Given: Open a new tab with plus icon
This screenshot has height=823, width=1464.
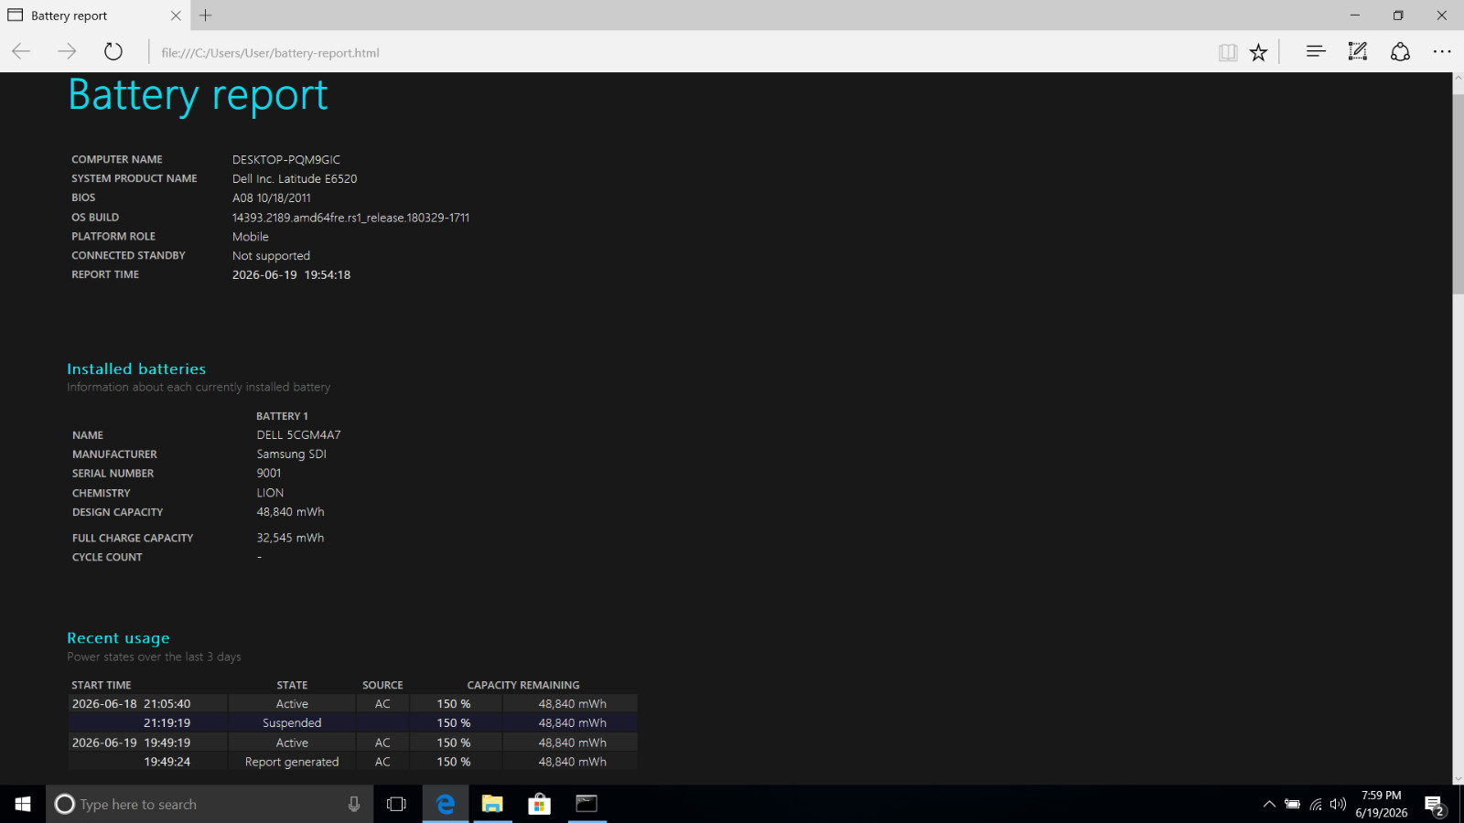Looking at the screenshot, I should (x=206, y=16).
